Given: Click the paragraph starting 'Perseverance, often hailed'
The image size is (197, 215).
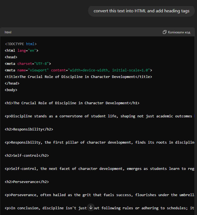Looking at the screenshot, I should 100,195.
